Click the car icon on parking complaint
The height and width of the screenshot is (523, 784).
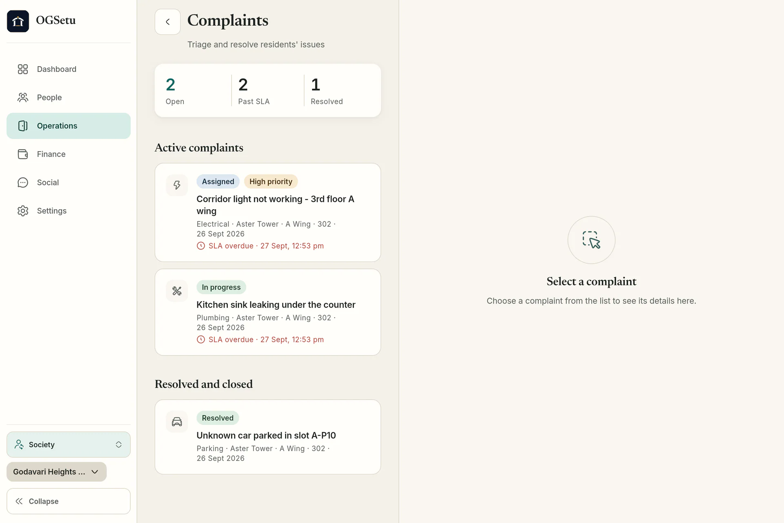pyautogui.click(x=177, y=422)
